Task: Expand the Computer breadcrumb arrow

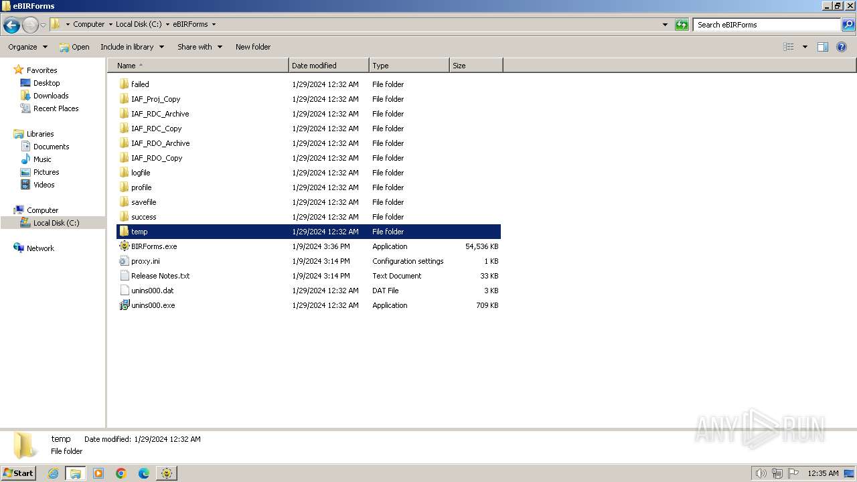Action: 110,24
